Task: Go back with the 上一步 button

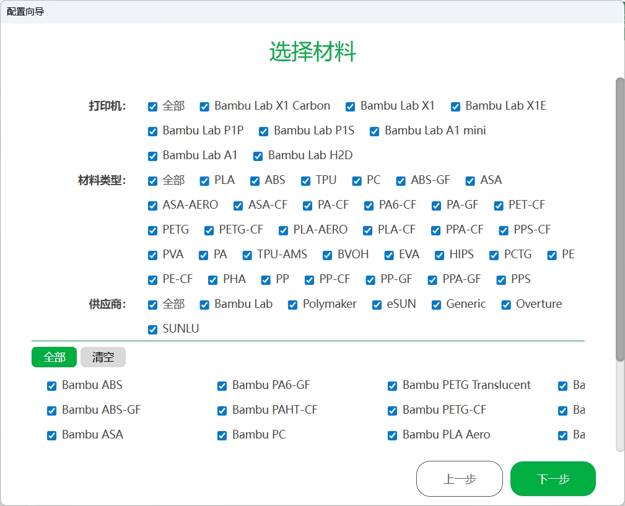Action: [x=460, y=479]
